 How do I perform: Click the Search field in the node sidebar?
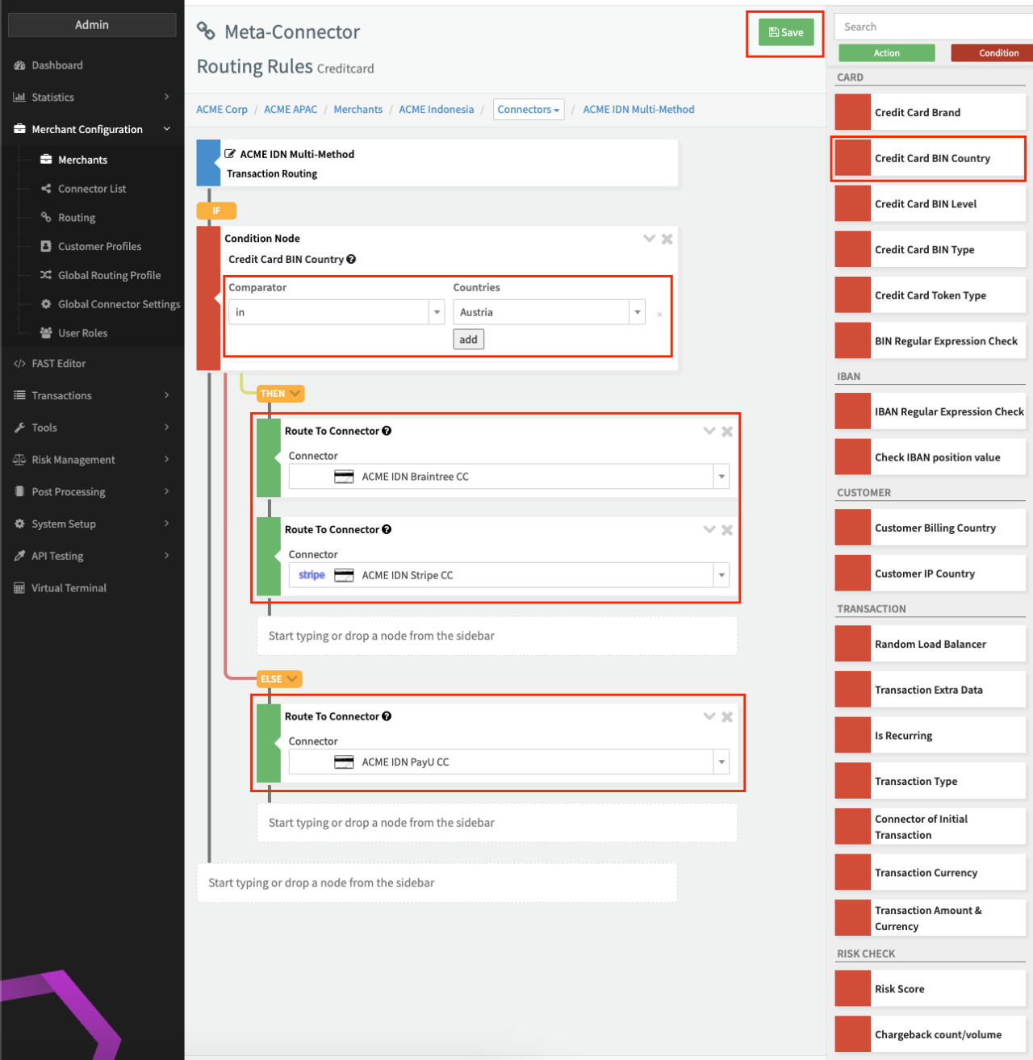pos(932,27)
